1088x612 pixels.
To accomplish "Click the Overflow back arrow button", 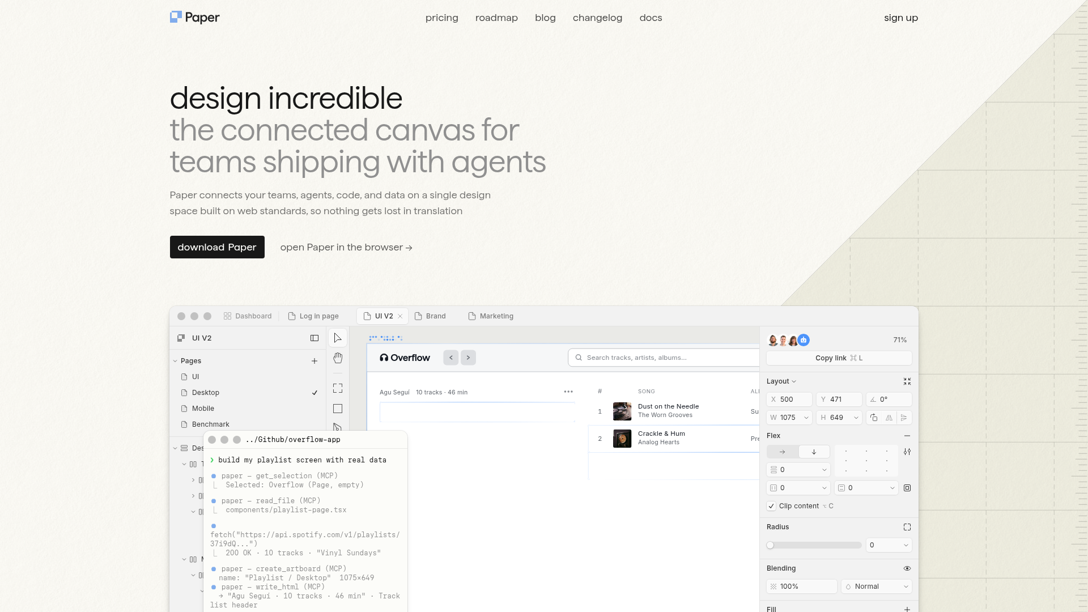I will 451,358.
